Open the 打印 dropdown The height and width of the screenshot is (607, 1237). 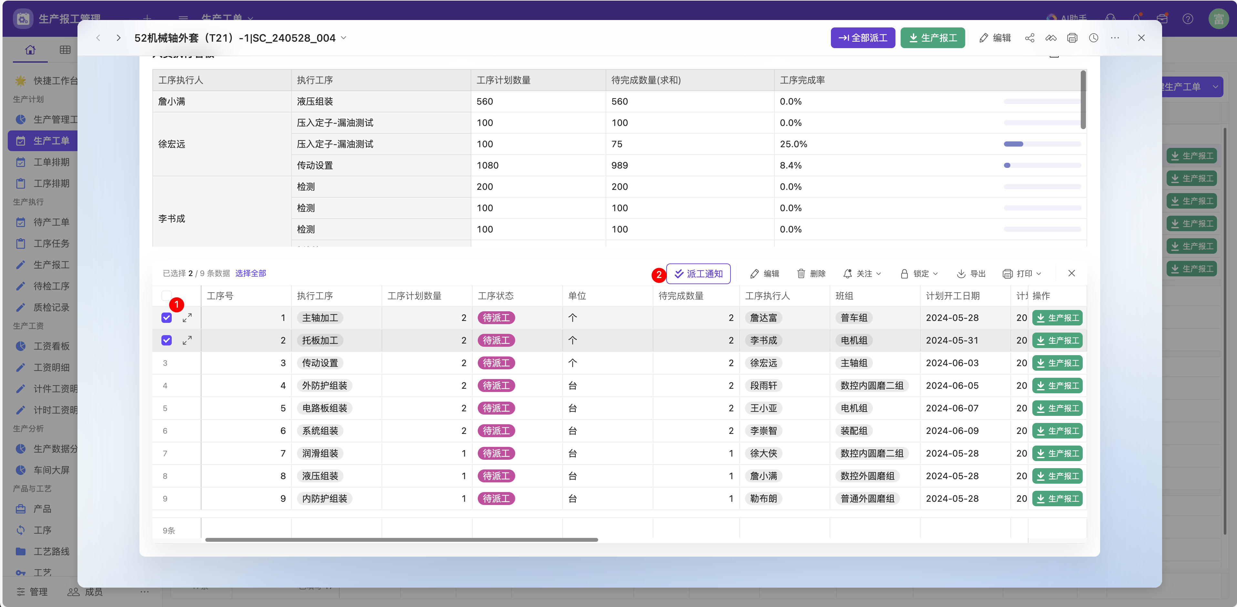point(1022,274)
